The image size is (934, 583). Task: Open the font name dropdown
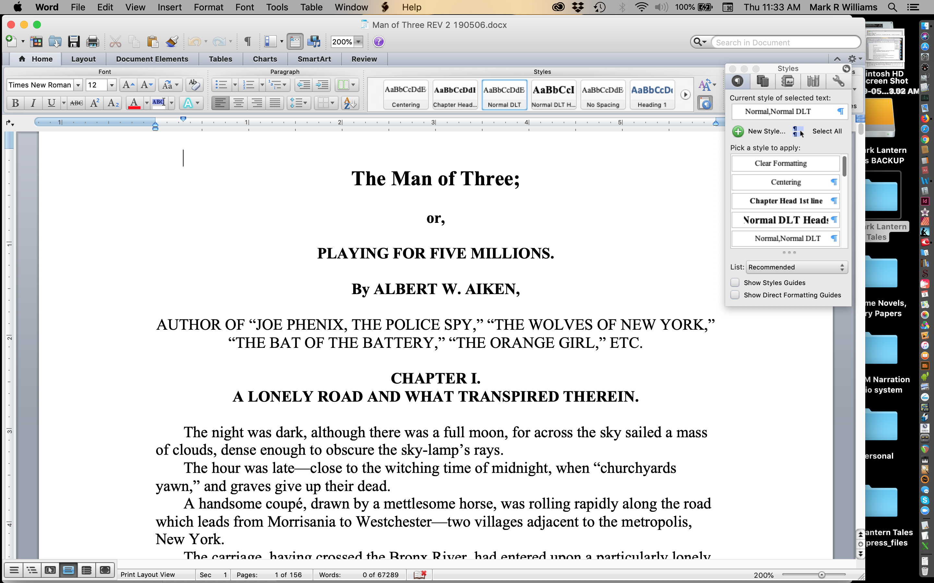click(x=78, y=85)
